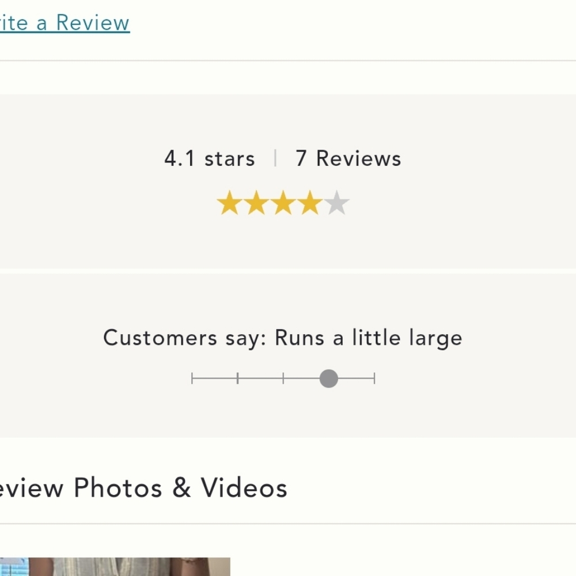Click the Review Photos & Videos heading
Screen dimensions: 576x576
pyautogui.click(x=143, y=488)
